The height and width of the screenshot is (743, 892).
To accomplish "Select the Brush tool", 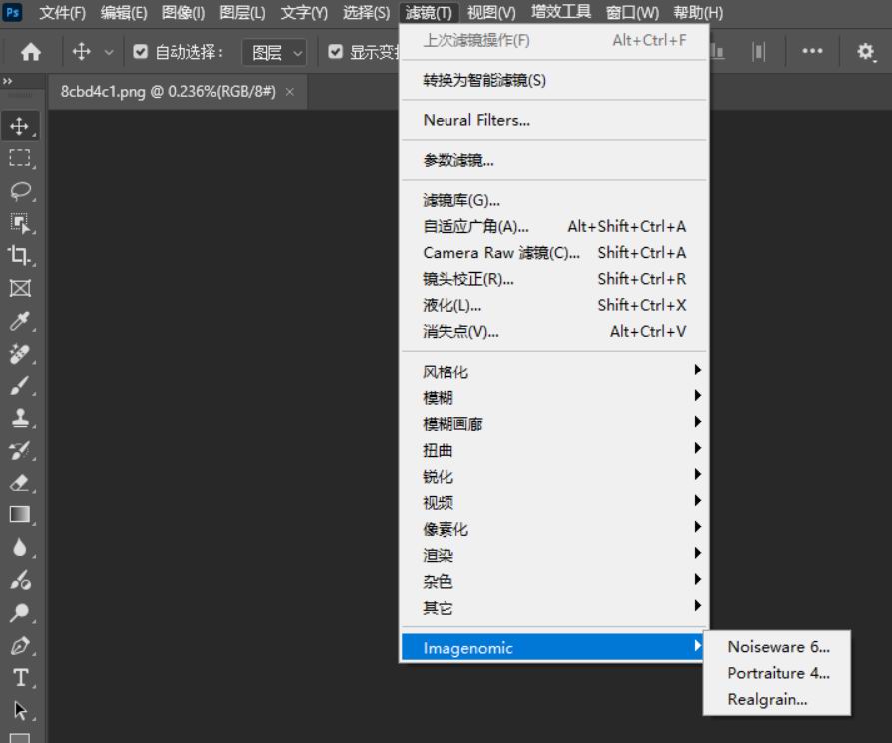I will pyautogui.click(x=20, y=385).
